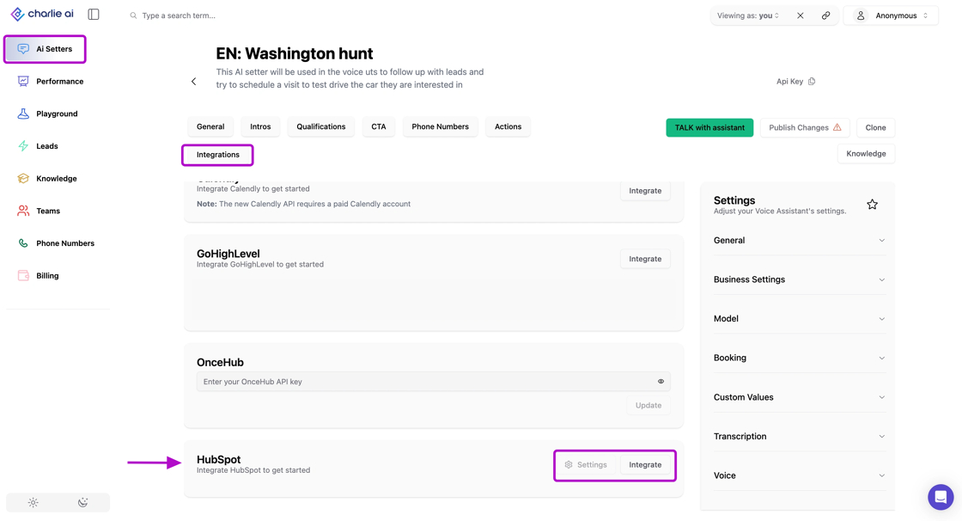Click the link chain icon
Screen dimensions: 962x521
point(825,15)
